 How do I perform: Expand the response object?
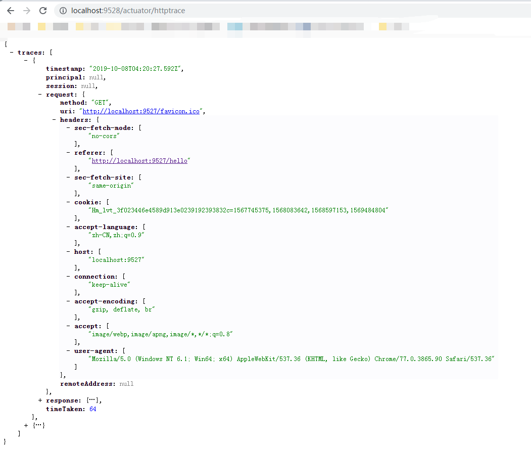coord(40,400)
